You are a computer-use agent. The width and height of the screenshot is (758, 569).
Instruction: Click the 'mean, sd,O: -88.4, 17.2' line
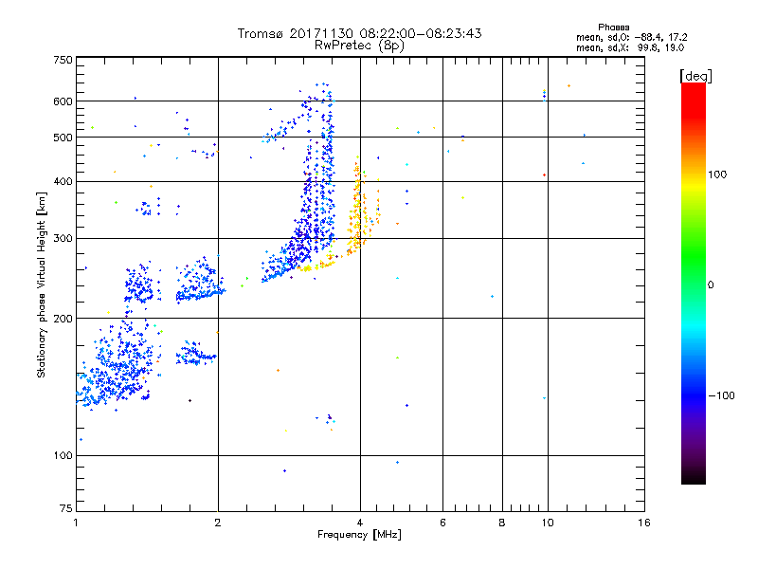(x=631, y=37)
